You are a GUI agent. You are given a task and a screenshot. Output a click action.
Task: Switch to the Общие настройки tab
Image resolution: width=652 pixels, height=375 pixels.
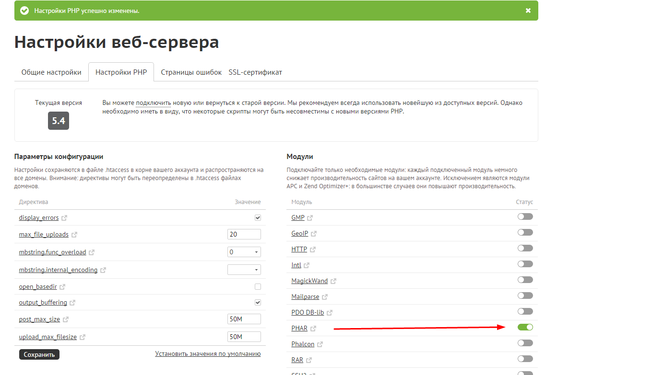51,72
